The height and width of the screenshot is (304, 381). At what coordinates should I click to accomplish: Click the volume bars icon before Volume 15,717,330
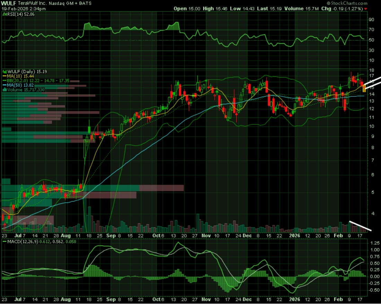click(x=5, y=90)
